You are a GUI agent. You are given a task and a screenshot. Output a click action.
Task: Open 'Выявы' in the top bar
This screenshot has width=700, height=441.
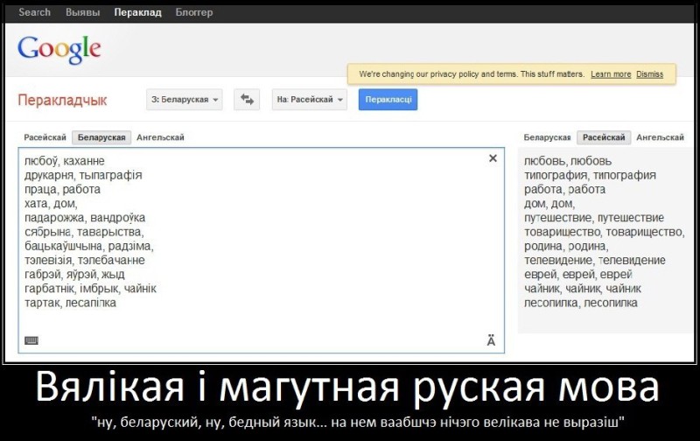[82, 12]
